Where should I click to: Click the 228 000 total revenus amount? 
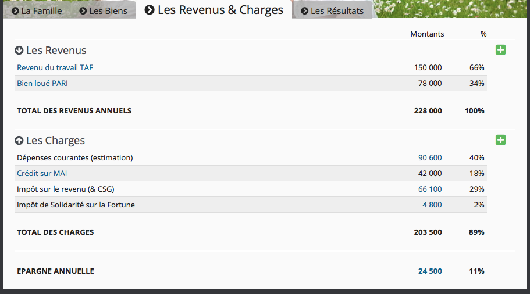428,111
